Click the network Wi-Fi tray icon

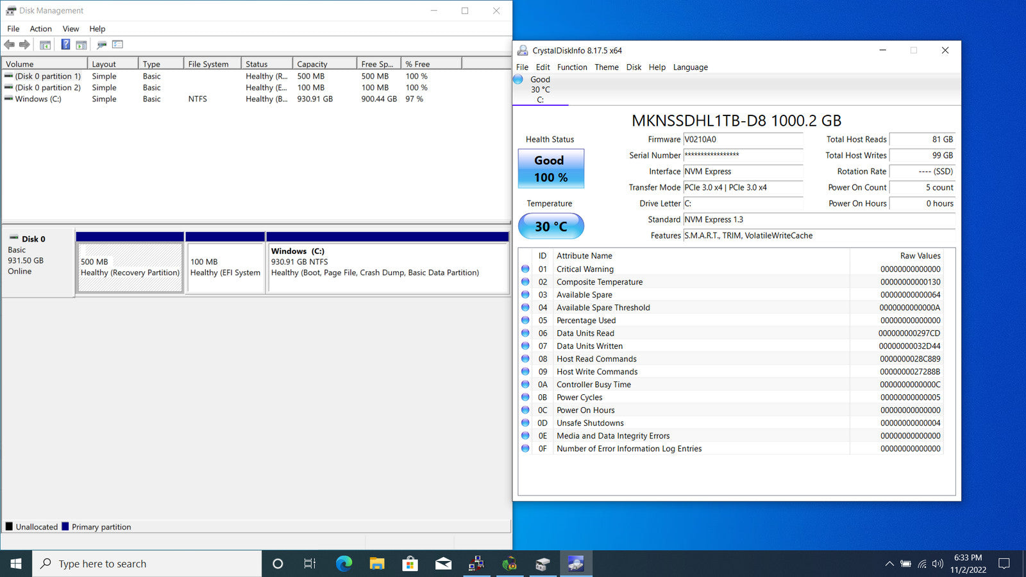[x=922, y=564]
